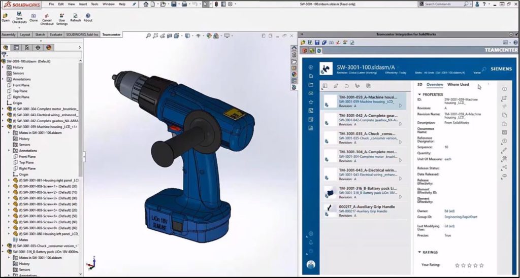
Task: Click the Edit Appearance icon in viewport toolbar
Action: [209, 36]
